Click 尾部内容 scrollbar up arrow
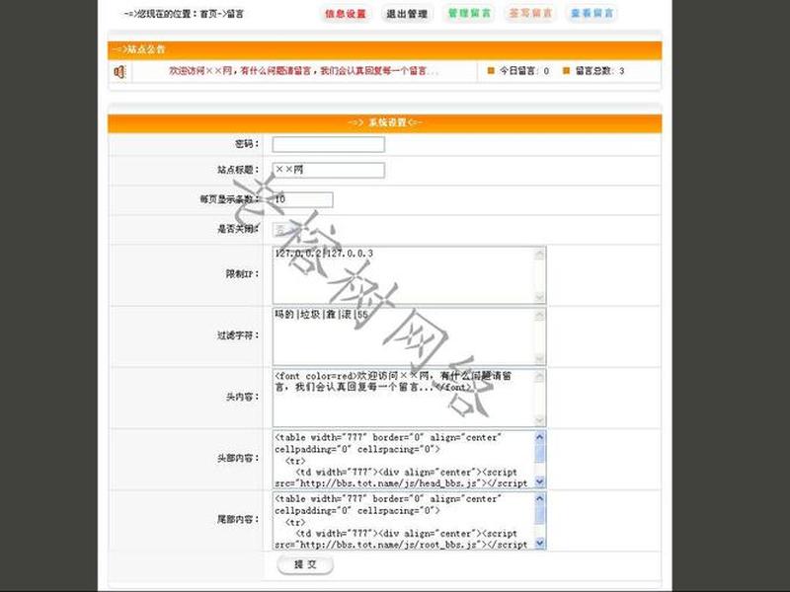The height and width of the screenshot is (592, 790). pos(539,498)
